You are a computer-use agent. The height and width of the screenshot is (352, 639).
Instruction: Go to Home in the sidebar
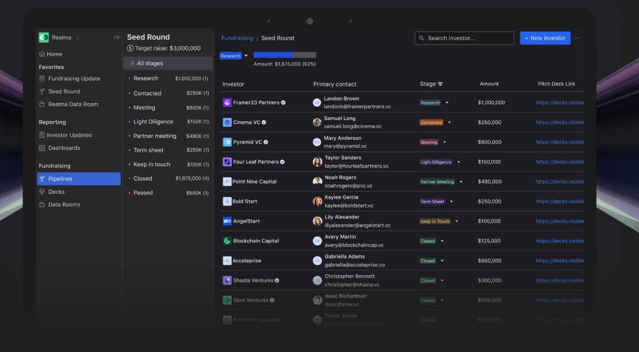coord(50,54)
